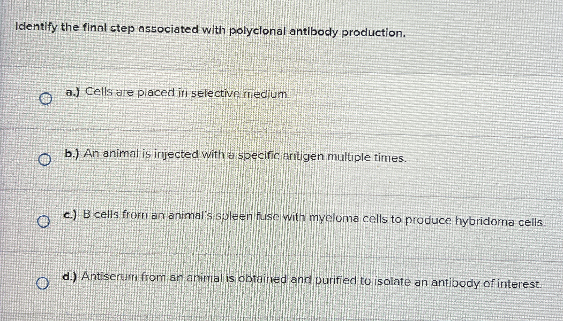Click the word 'injected' in option b
563x321 pixels.
click(x=176, y=155)
